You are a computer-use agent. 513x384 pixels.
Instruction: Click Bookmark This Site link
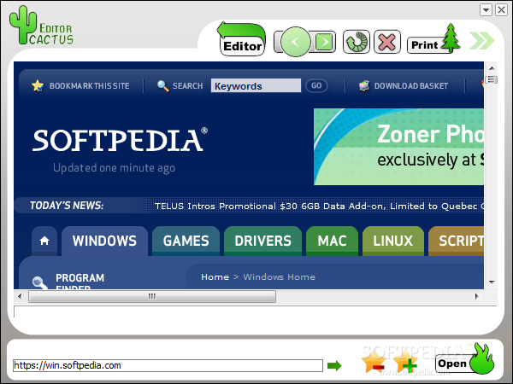[89, 86]
